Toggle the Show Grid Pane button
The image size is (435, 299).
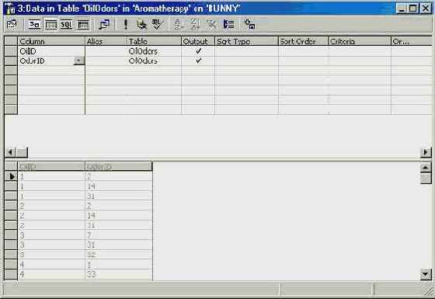pos(50,24)
